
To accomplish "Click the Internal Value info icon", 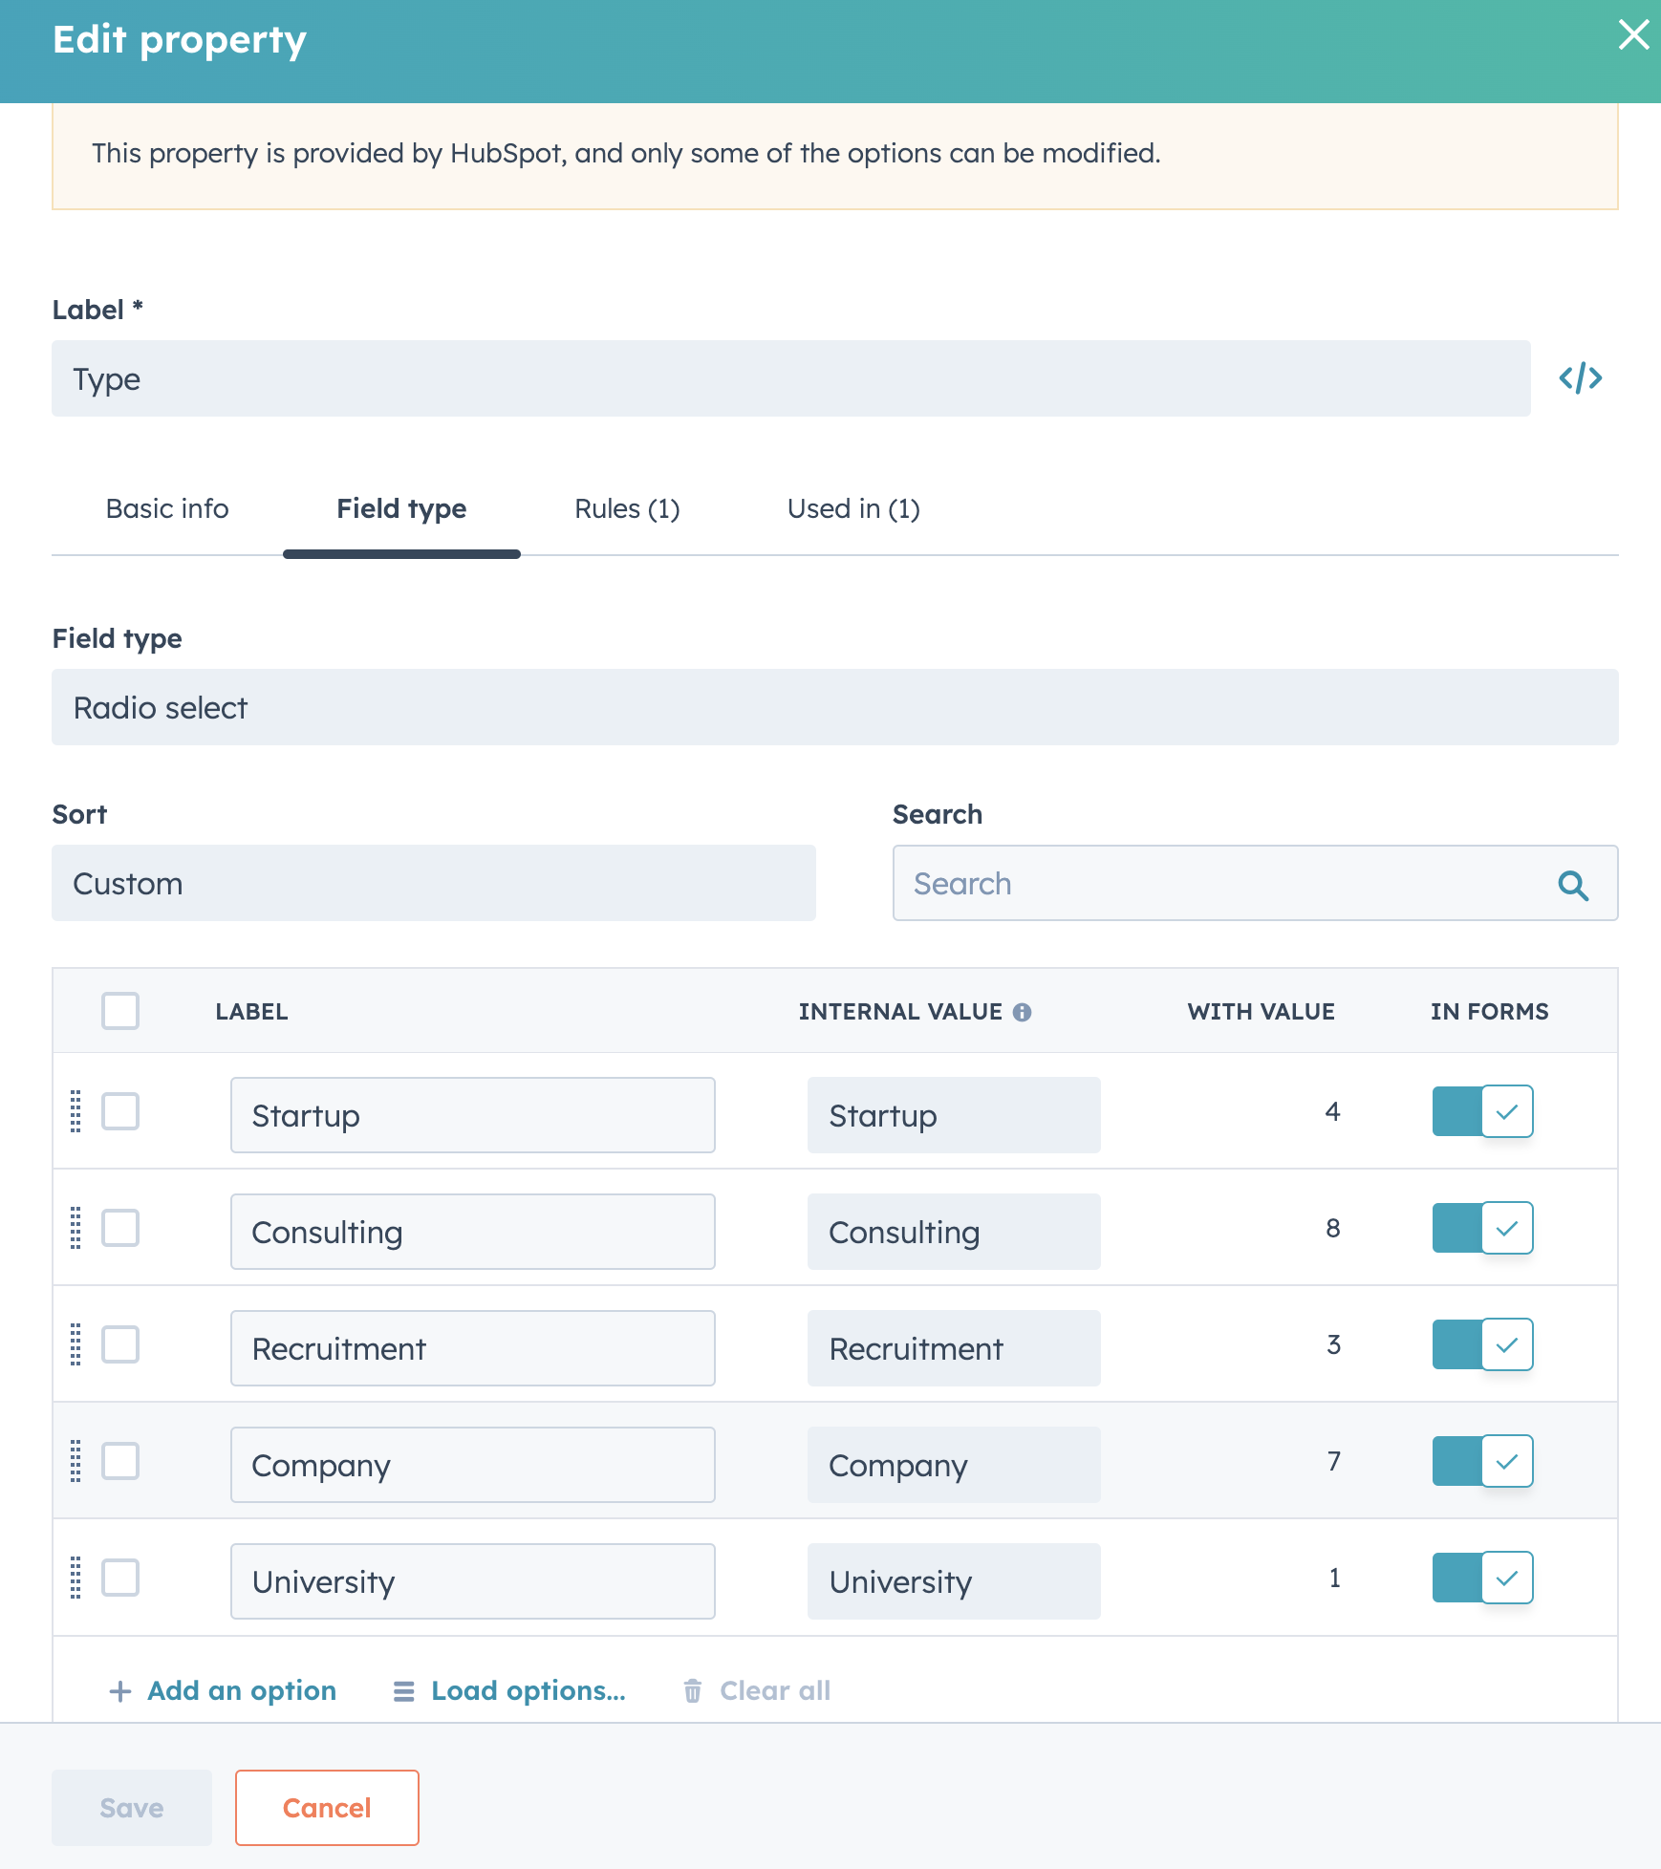I will click(x=1022, y=1012).
